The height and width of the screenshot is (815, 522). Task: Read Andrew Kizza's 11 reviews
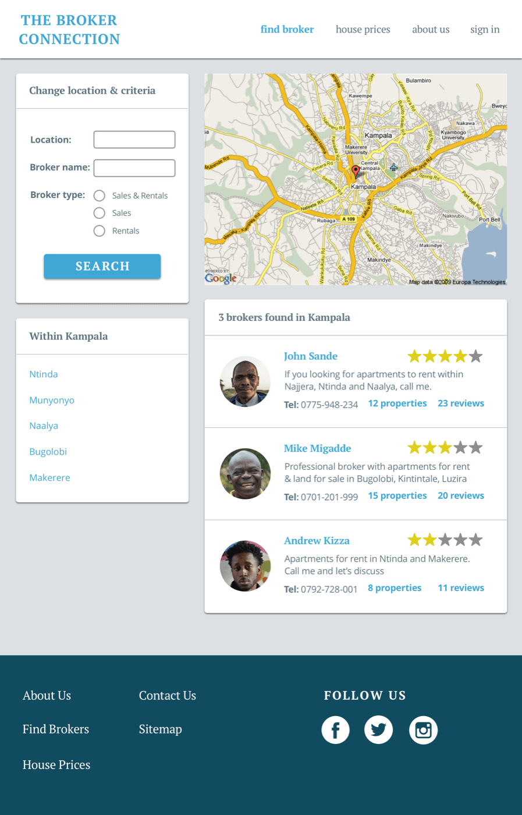[x=461, y=587]
